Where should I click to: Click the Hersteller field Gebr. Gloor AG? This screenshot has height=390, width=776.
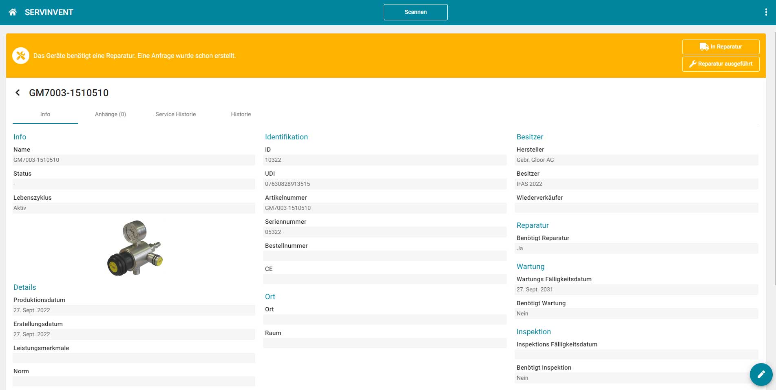pos(636,160)
